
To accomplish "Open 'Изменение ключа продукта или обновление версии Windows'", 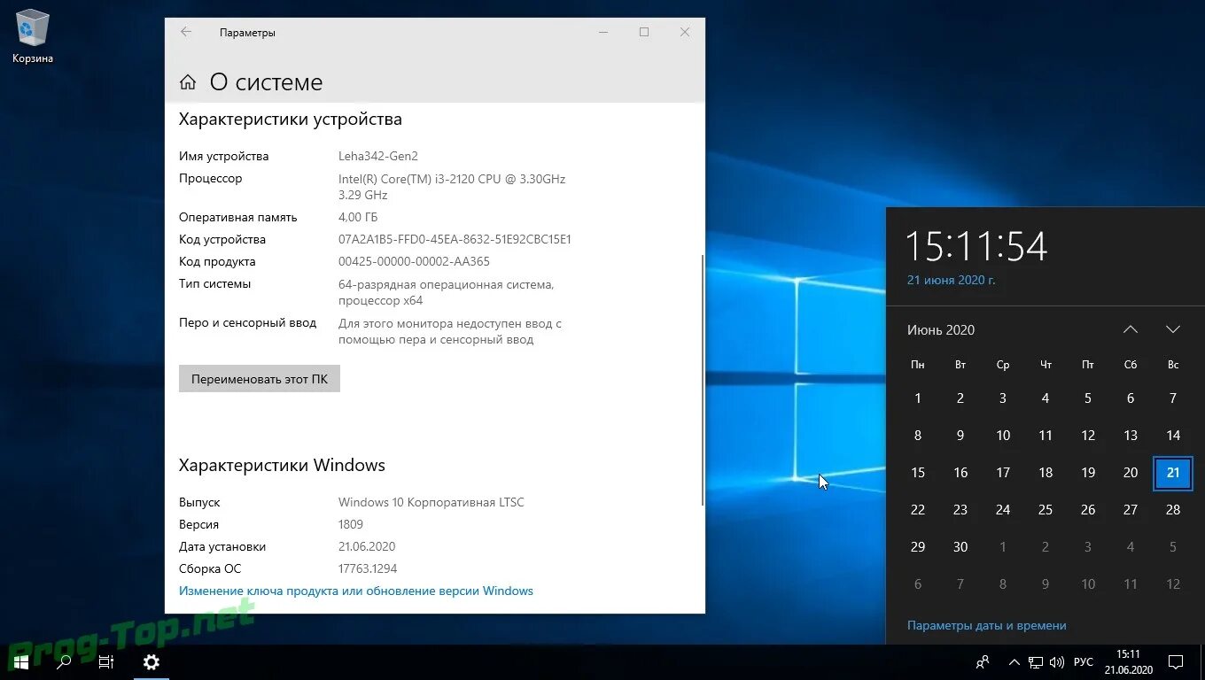I will click(x=356, y=591).
